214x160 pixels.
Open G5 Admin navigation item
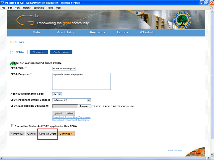click(x=147, y=32)
